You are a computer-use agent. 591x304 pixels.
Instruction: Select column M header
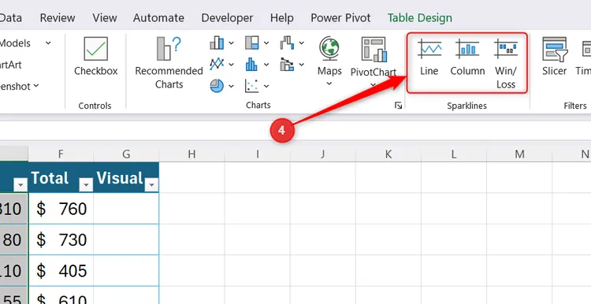coord(519,154)
